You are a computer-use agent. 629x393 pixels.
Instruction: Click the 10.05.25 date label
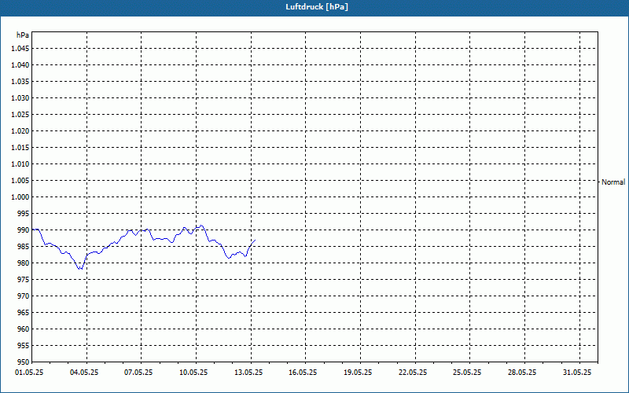193,373
